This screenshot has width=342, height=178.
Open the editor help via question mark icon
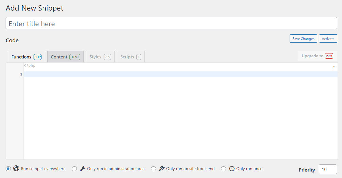334,68
